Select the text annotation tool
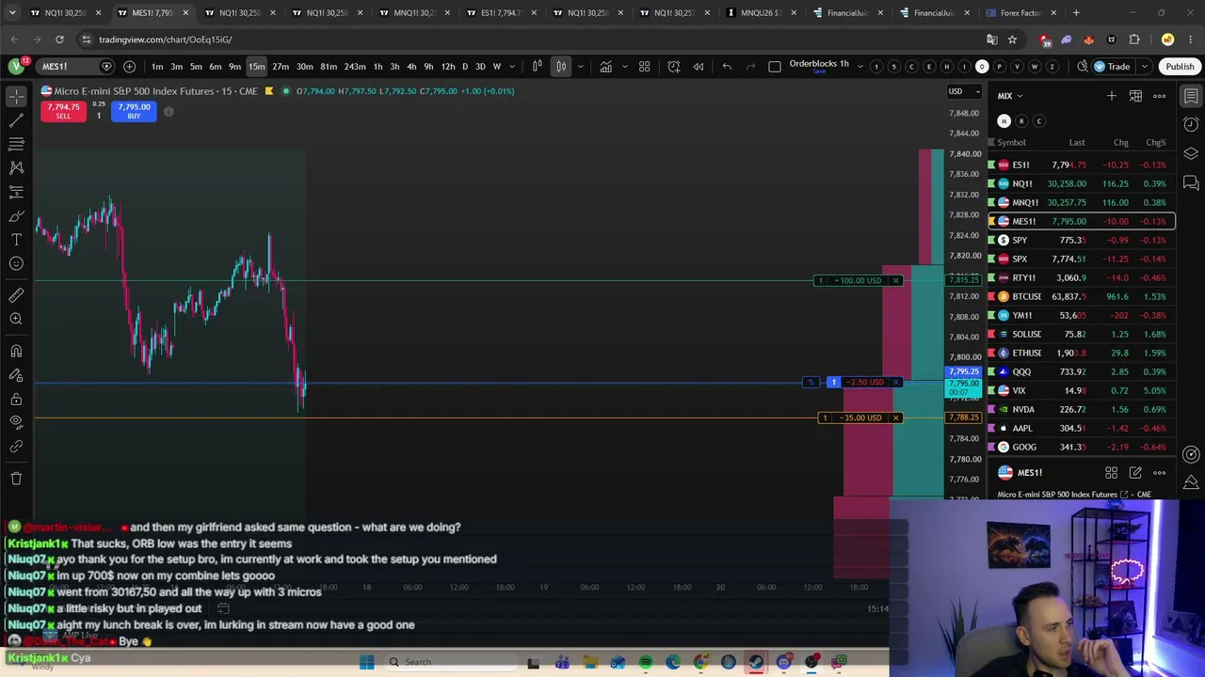The height and width of the screenshot is (677, 1205). point(16,239)
